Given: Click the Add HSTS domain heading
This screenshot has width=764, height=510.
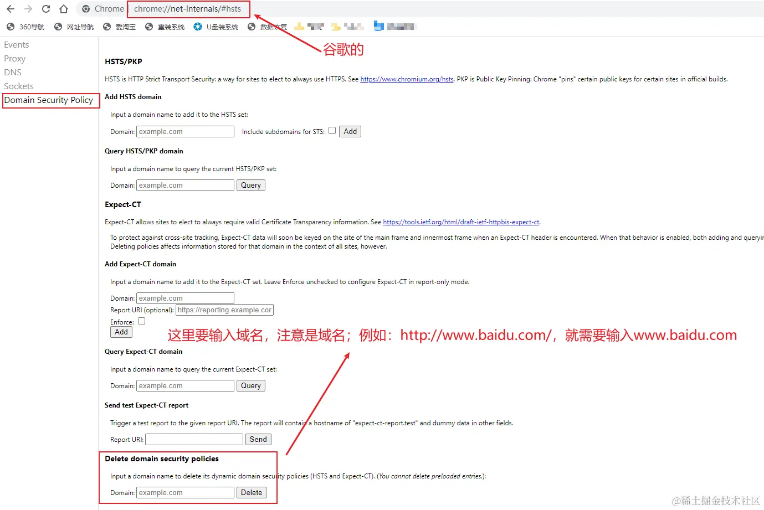Looking at the screenshot, I should point(134,97).
